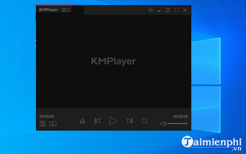This screenshot has width=246, height=154.
Task: Maximize the KMPlayer window
Action: pos(168,10)
